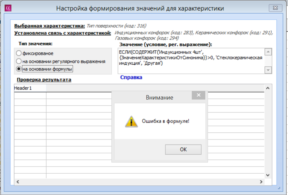This screenshot has height=195, width=288.
Task: Click the CC application icon in title bar
Action: coord(8,8)
